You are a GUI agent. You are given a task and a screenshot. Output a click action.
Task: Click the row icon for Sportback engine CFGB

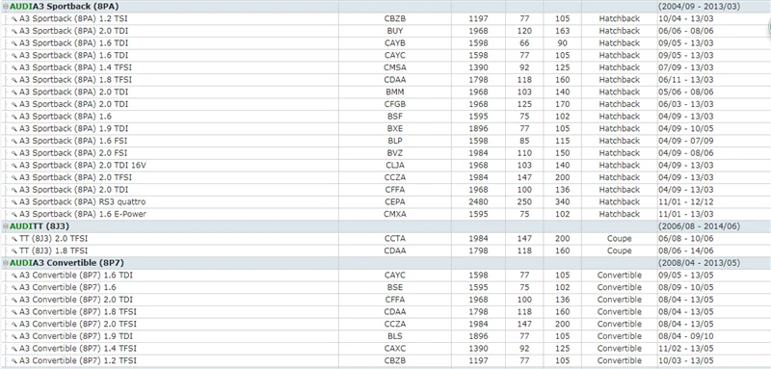point(14,105)
